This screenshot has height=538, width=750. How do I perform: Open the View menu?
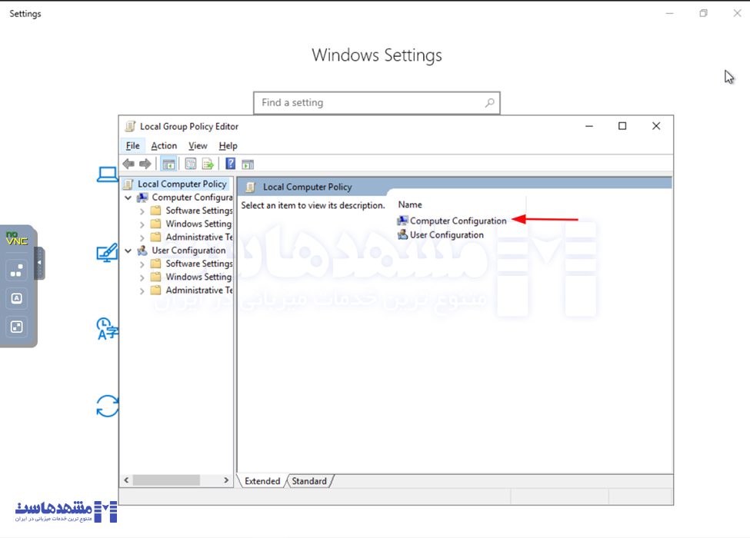coord(198,146)
